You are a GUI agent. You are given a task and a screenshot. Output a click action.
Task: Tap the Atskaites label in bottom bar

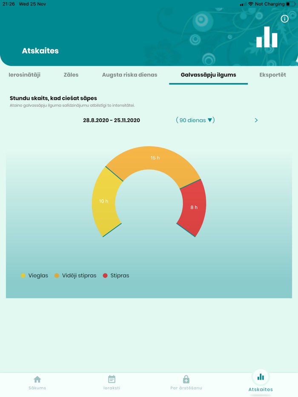[261, 389]
